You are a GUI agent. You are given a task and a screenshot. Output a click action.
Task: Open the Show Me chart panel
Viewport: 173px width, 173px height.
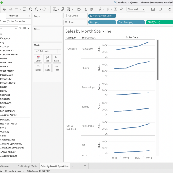152,9
